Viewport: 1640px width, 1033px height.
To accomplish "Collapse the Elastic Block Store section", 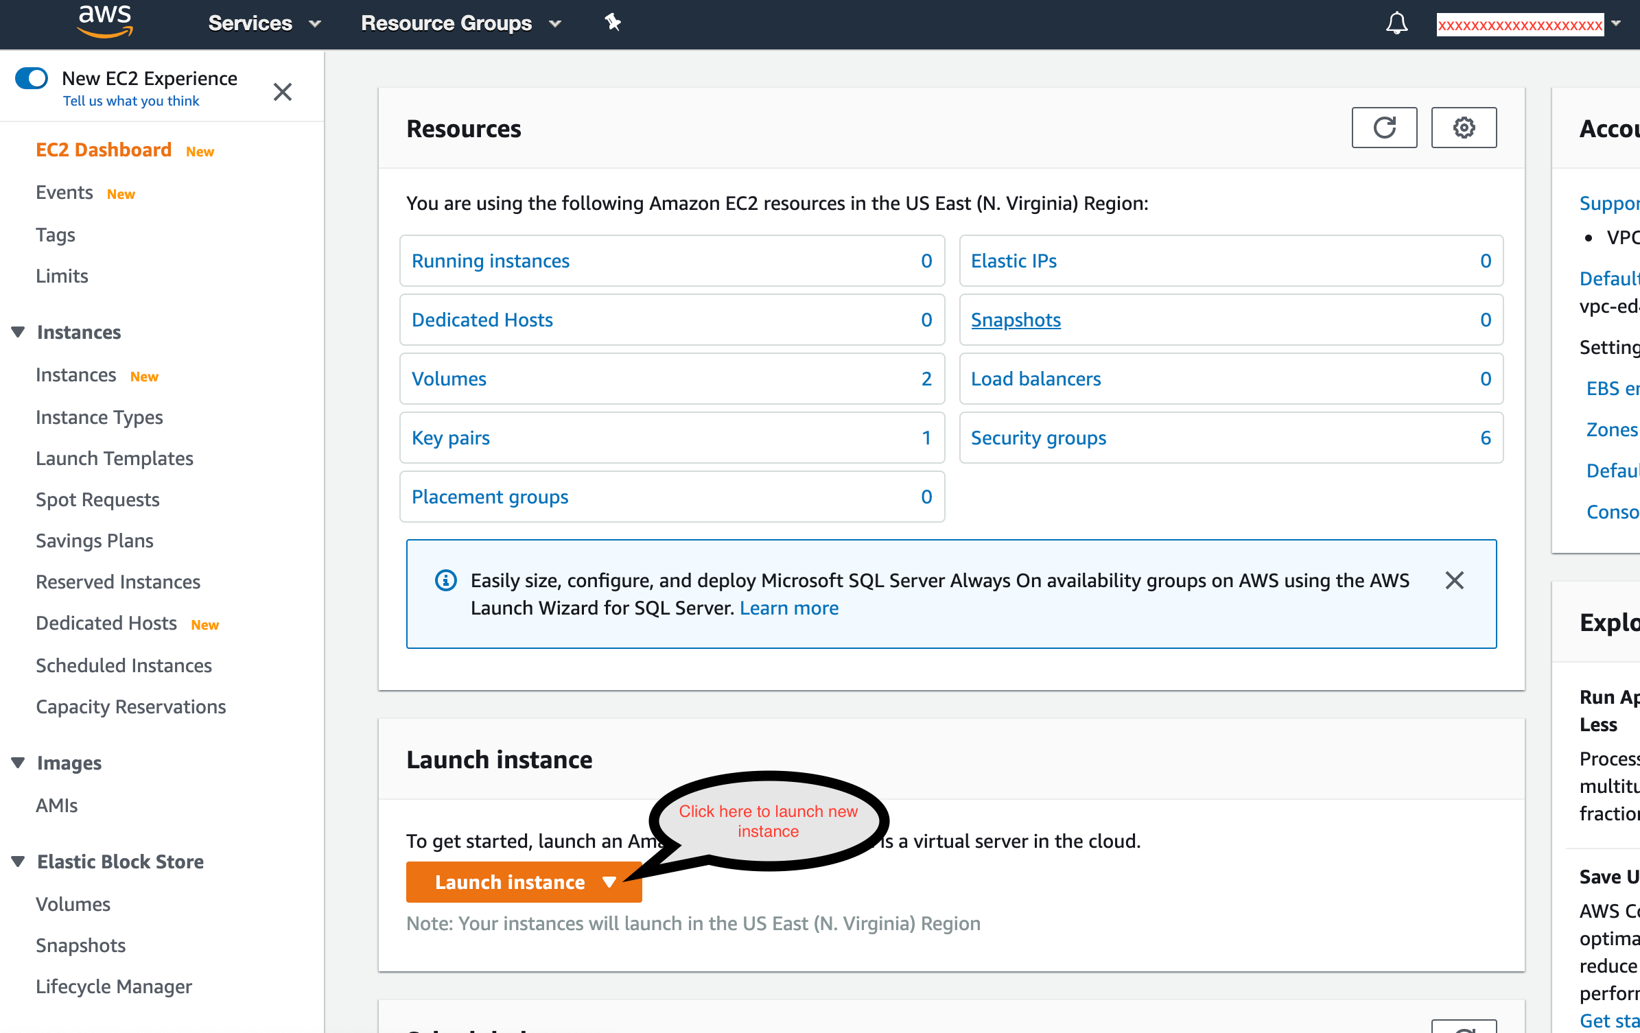I will [x=18, y=861].
